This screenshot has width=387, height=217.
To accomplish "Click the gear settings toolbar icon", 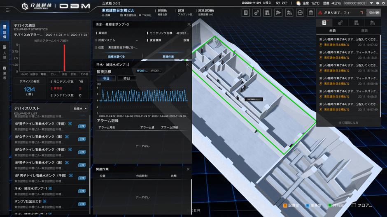I will point(256,12).
